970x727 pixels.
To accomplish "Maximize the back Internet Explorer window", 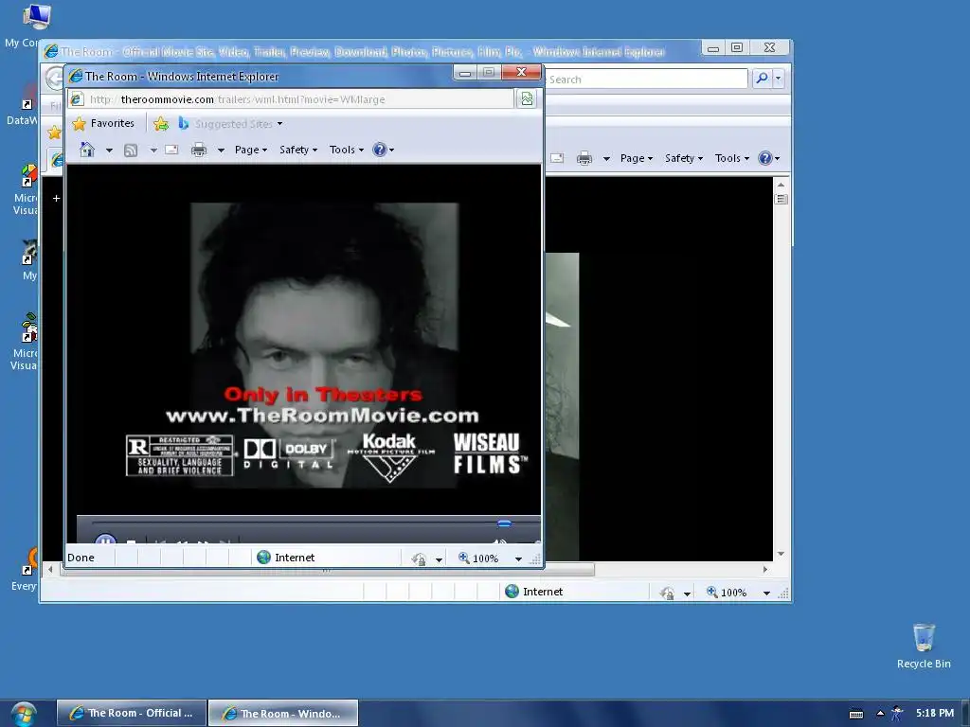I will (x=737, y=47).
